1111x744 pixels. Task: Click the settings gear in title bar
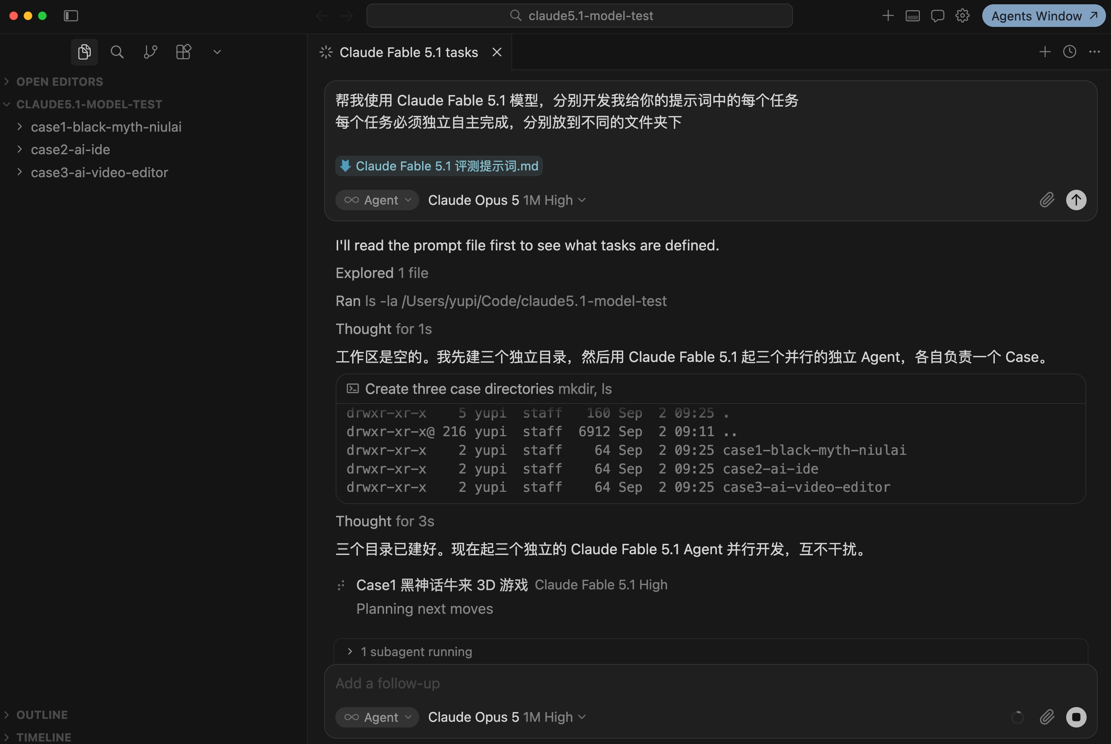pos(962,16)
